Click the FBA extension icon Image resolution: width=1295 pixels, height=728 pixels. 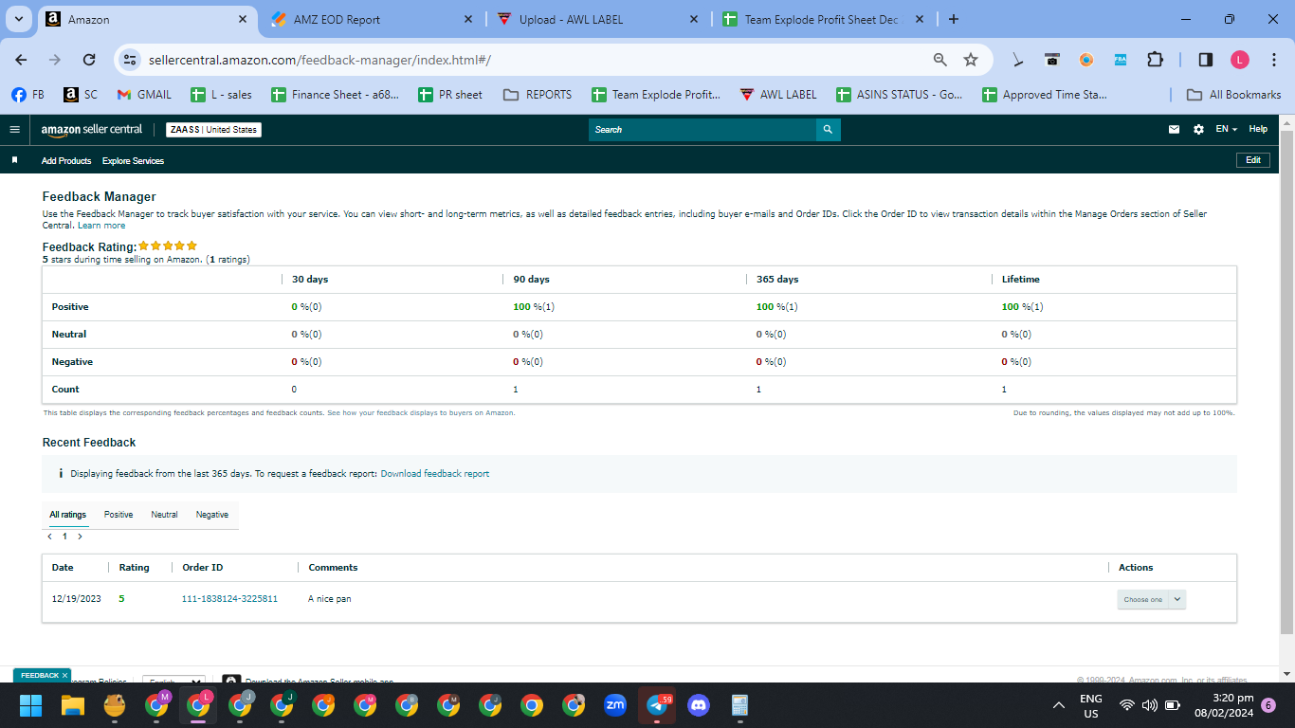click(x=1121, y=59)
